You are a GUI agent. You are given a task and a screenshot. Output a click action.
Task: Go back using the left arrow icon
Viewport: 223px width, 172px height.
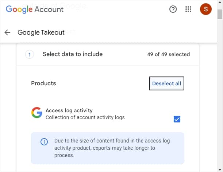(x=7, y=32)
